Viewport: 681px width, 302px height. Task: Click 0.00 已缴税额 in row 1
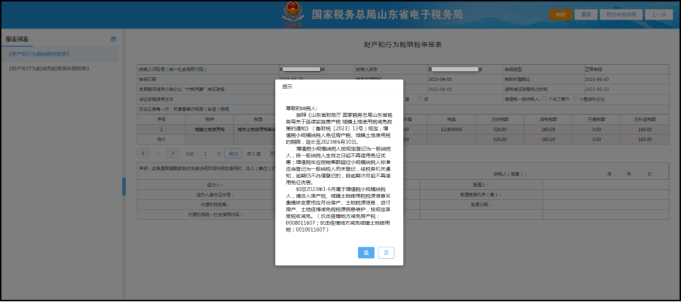596,129
